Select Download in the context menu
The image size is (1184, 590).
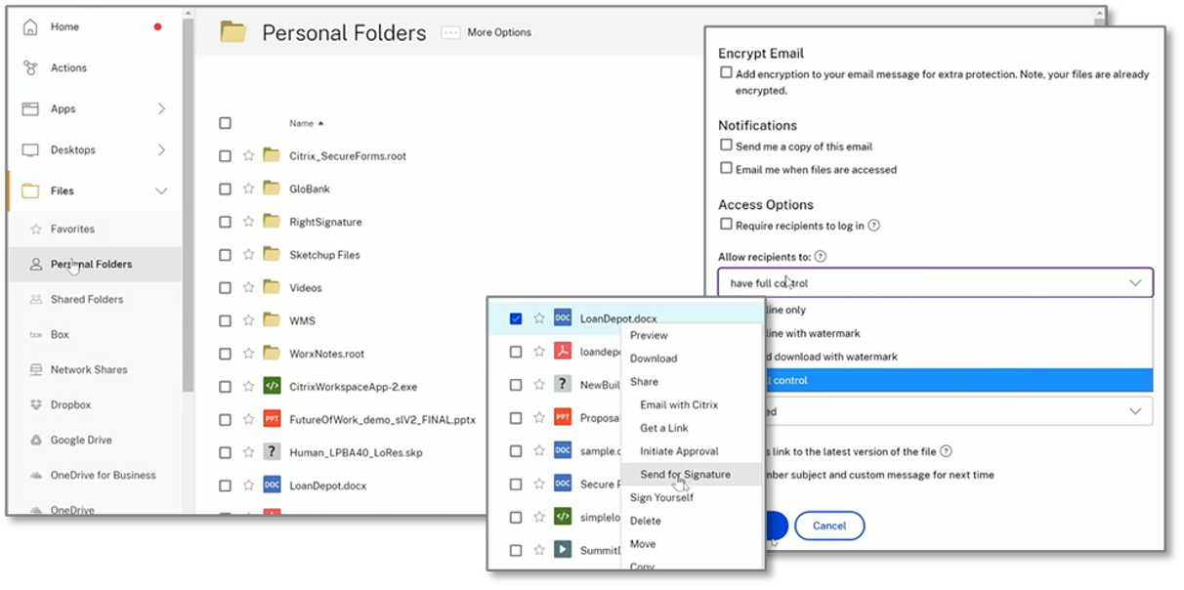tap(654, 358)
